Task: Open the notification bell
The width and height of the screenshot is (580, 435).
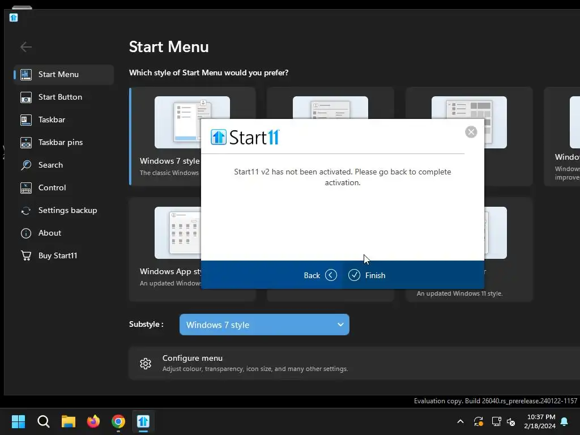Action: (565, 421)
